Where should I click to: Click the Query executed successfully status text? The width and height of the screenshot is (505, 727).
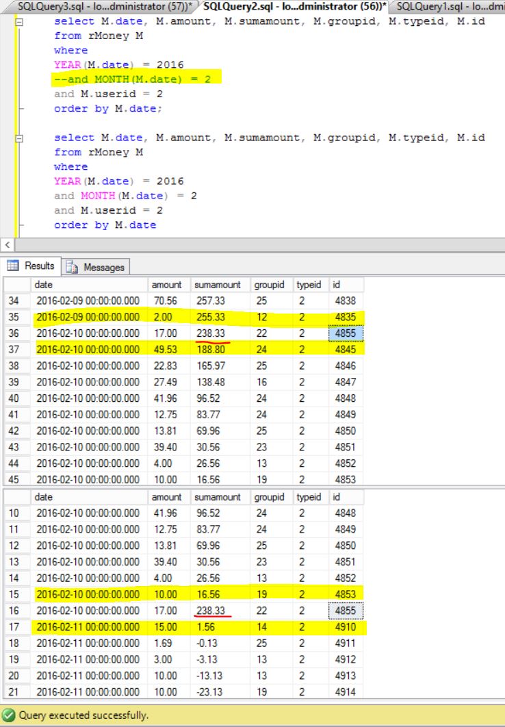click(83, 715)
